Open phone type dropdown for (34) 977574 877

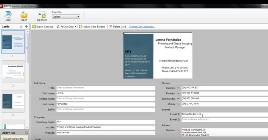pyautogui.click(x=178, y=88)
